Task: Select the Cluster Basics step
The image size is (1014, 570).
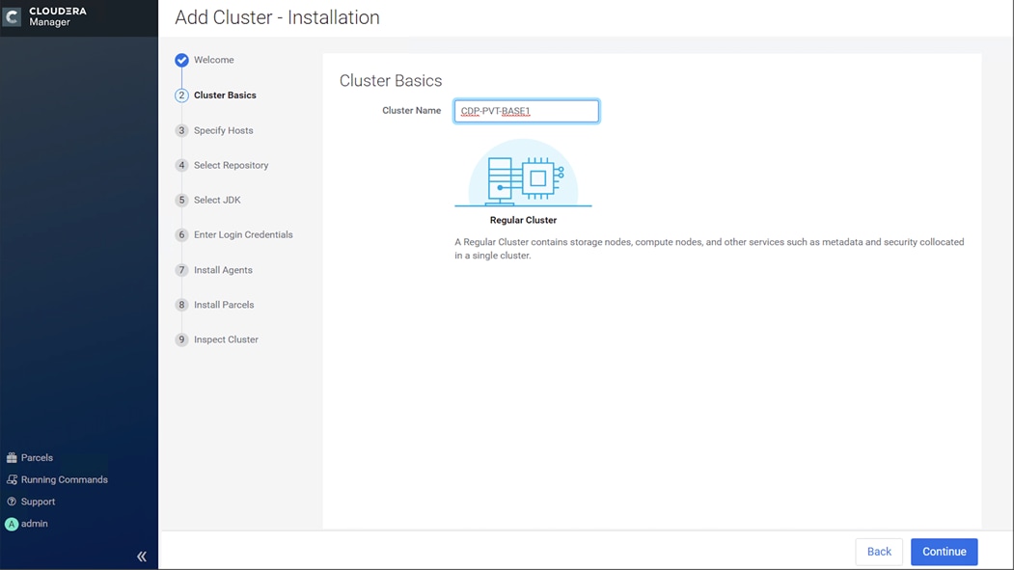Action: 225,95
